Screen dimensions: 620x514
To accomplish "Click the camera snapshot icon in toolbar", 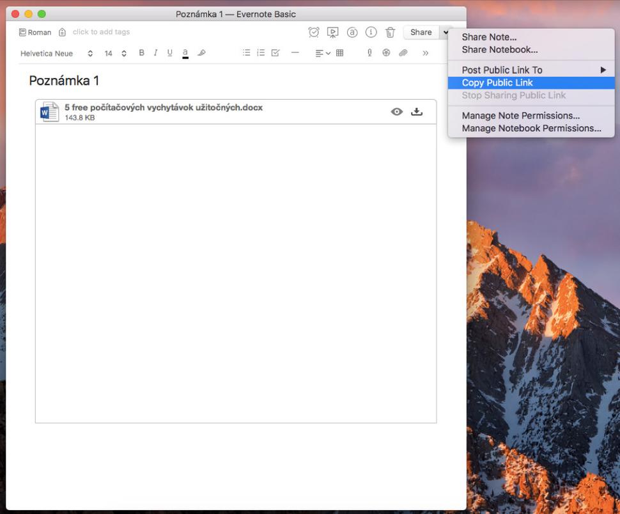I will [x=386, y=52].
